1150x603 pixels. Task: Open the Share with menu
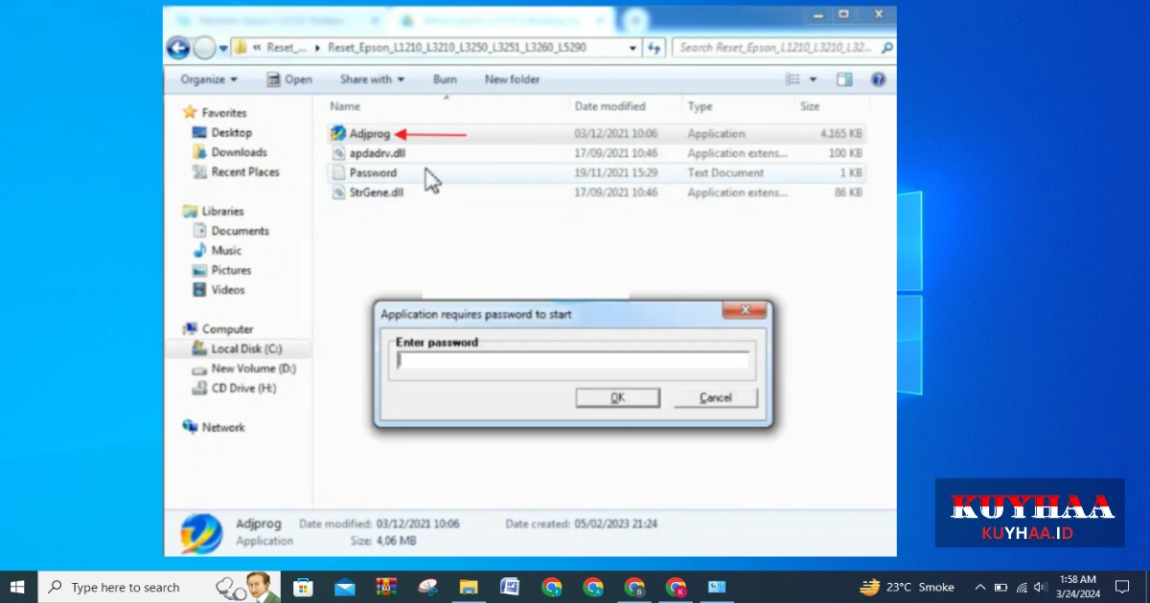[x=372, y=79]
